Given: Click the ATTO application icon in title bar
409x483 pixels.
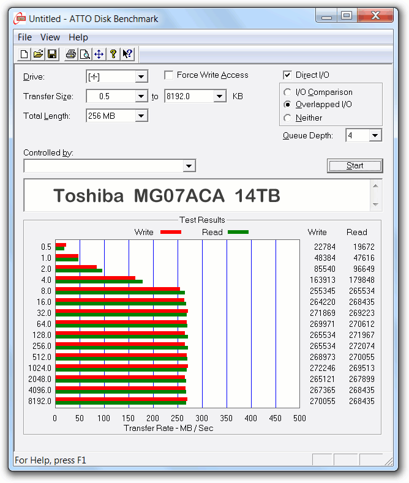Looking at the screenshot, I should (x=20, y=18).
